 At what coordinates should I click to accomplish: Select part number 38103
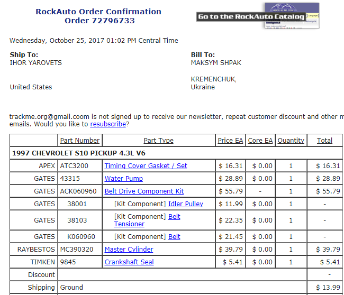tap(77, 220)
